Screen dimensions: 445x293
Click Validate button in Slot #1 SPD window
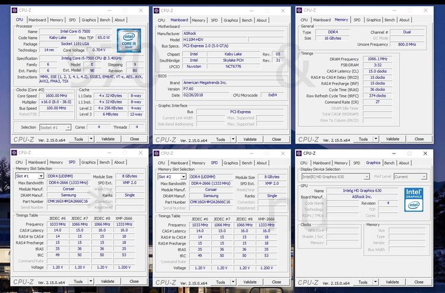pos(107,281)
